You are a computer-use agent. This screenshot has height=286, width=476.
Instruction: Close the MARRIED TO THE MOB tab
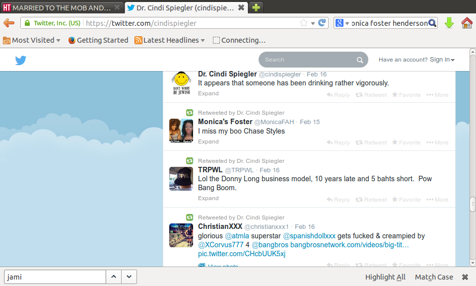(117, 8)
